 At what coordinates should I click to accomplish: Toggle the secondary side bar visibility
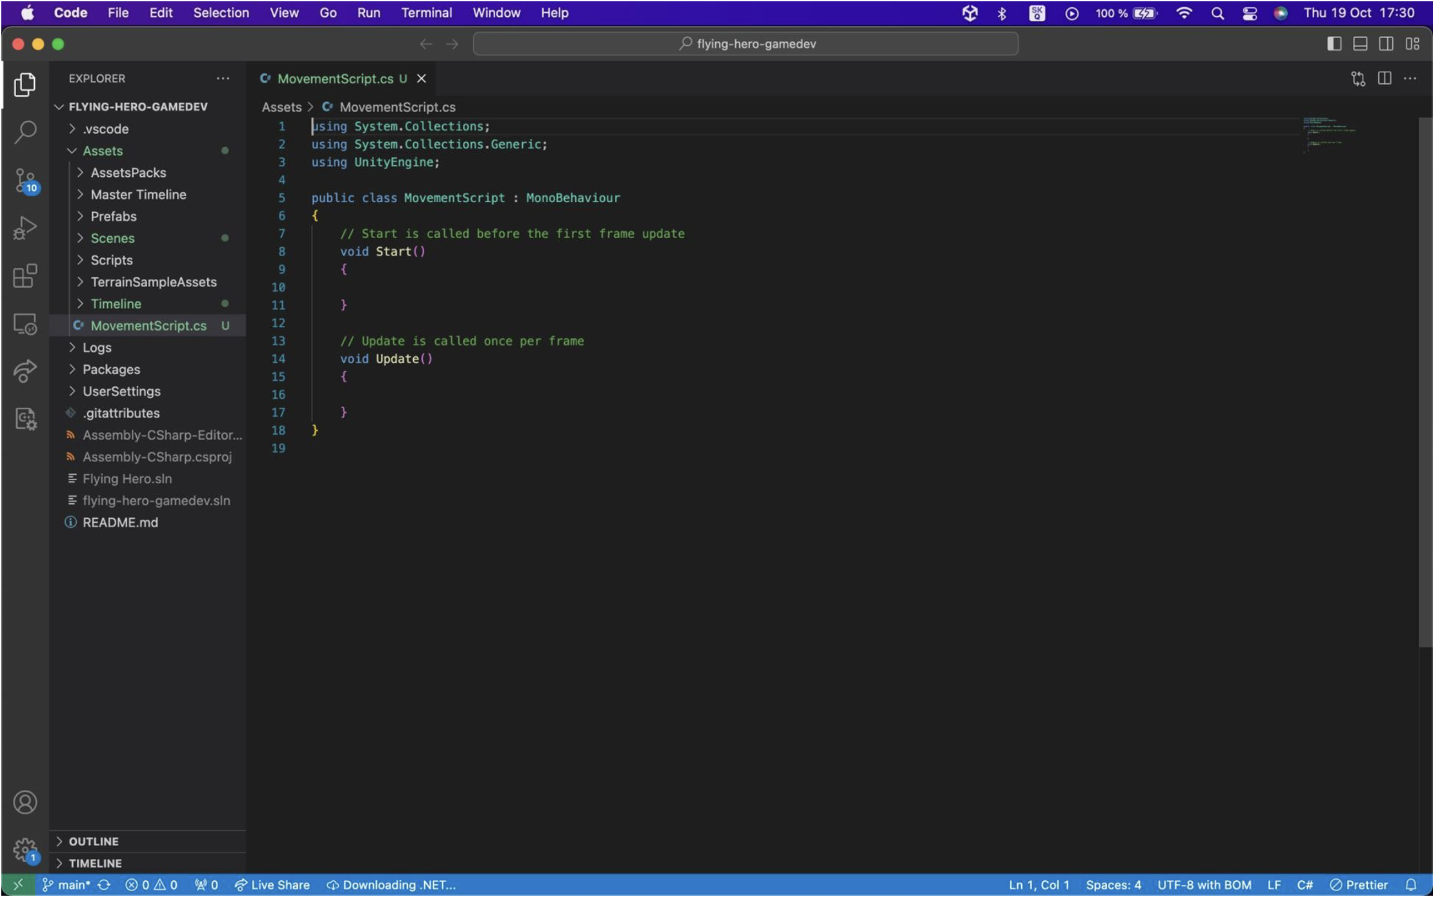pyautogui.click(x=1386, y=43)
